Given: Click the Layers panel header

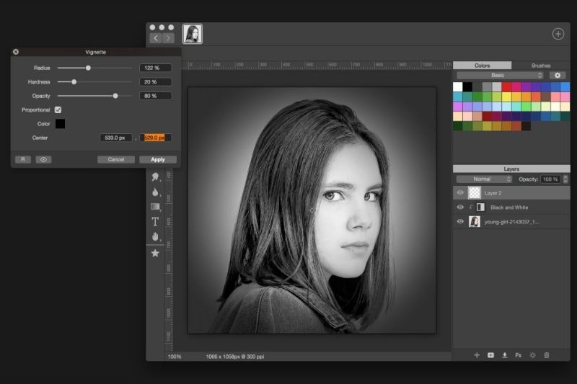Looking at the screenshot, I should (x=511, y=169).
